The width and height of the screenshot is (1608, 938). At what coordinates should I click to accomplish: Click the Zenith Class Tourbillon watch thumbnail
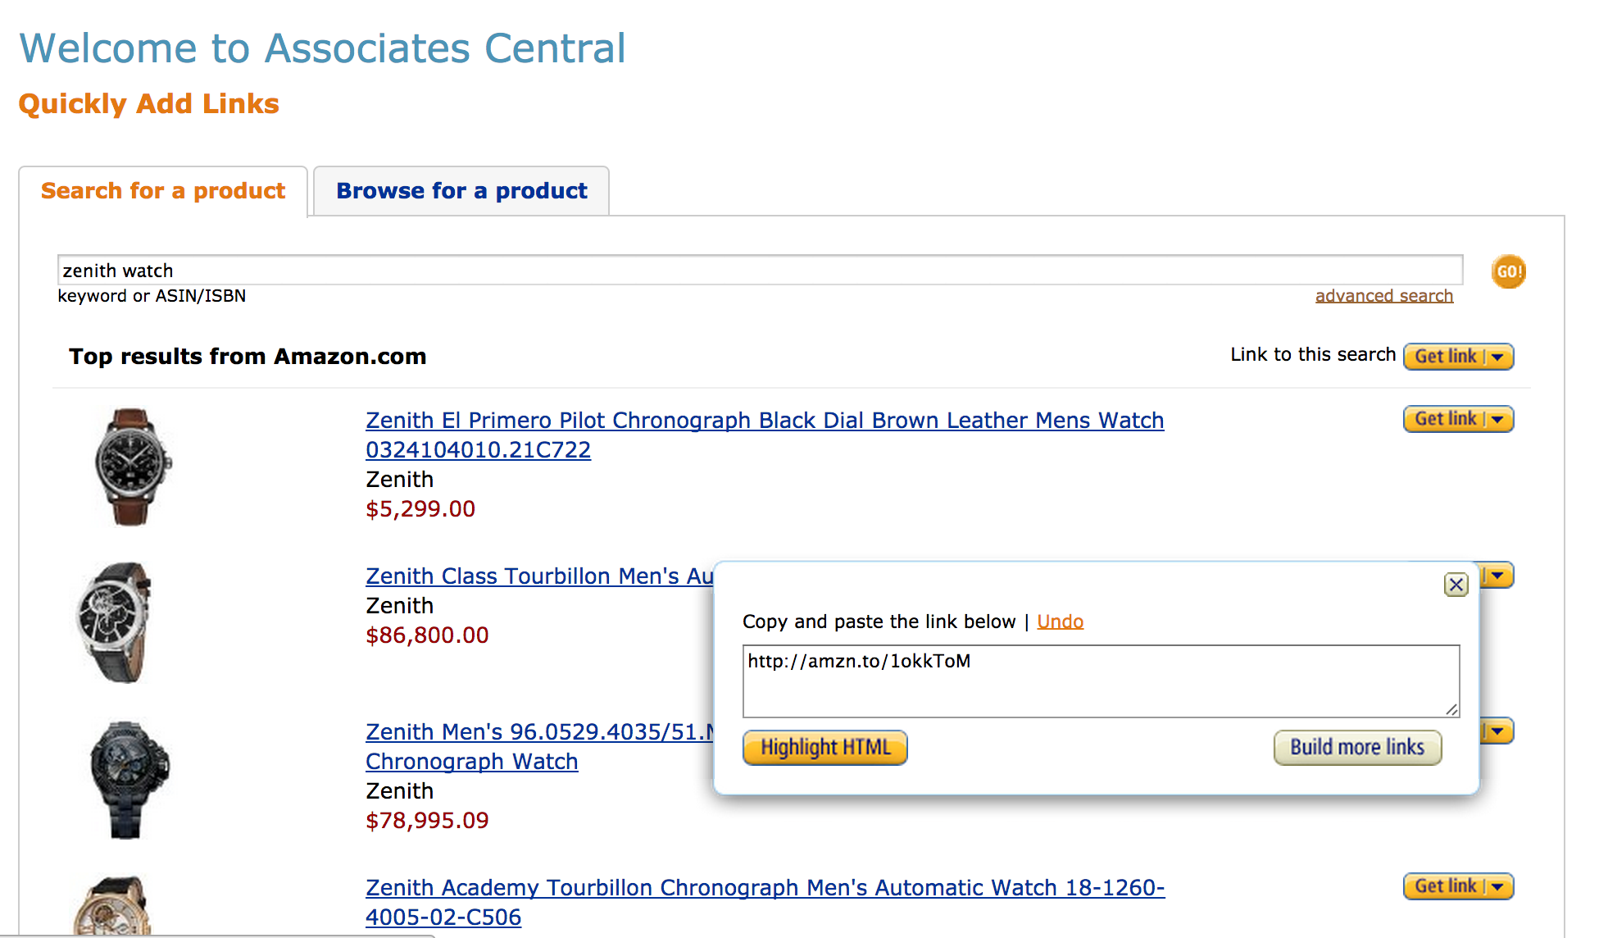114,622
